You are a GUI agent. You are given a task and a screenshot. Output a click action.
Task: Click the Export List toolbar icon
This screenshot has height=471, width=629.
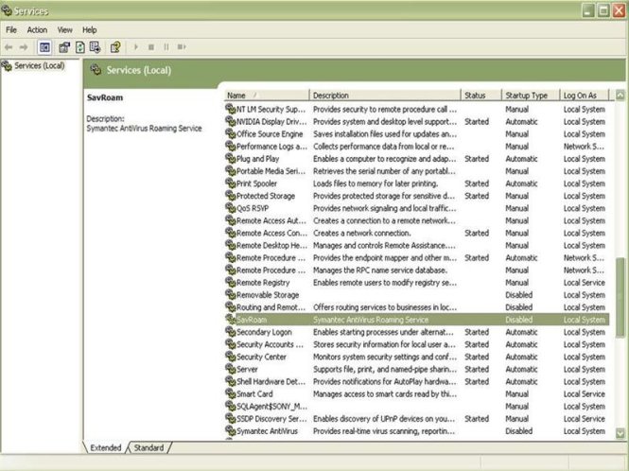[96, 47]
